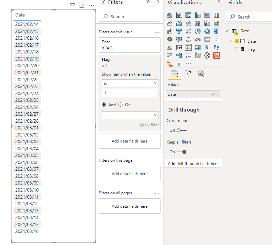Select the Python visual
The image size is (272, 245).
tap(216, 47)
